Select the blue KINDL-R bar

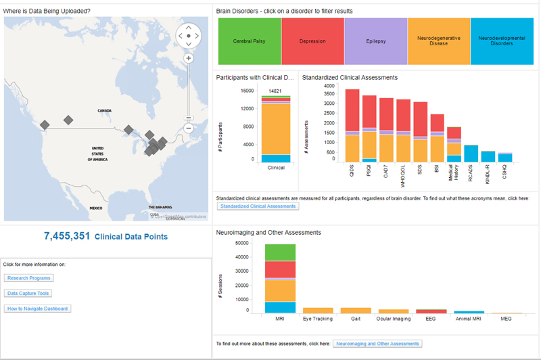[x=488, y=157]
